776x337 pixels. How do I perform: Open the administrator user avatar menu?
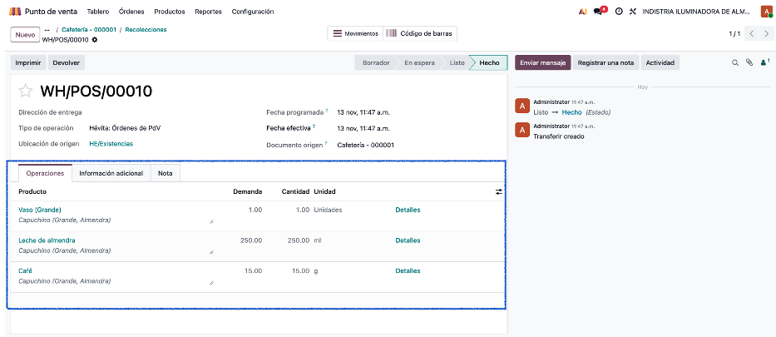pyautogui.click(x=766, y=12)
